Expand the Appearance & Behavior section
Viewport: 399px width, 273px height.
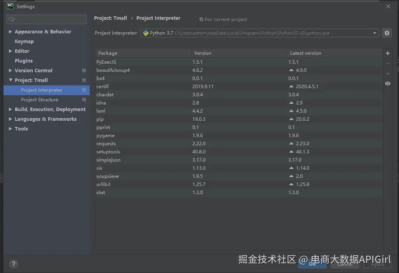(10, 31)
